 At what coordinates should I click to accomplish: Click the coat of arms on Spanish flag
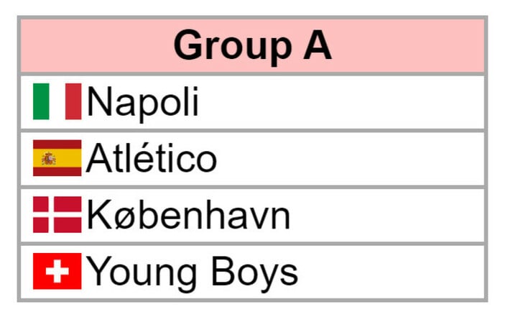tap(49, 159)
